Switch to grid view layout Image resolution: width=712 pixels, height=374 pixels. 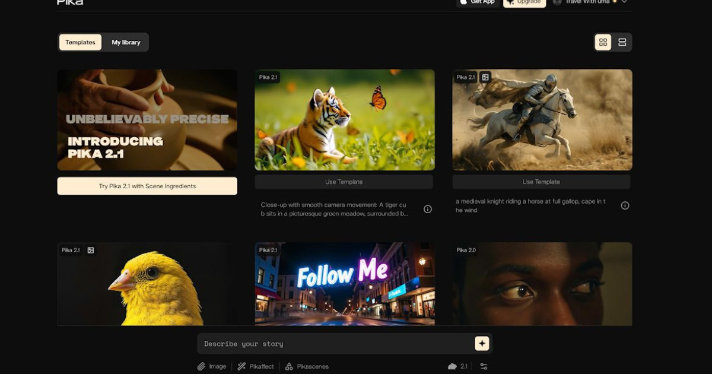point(603,42)
